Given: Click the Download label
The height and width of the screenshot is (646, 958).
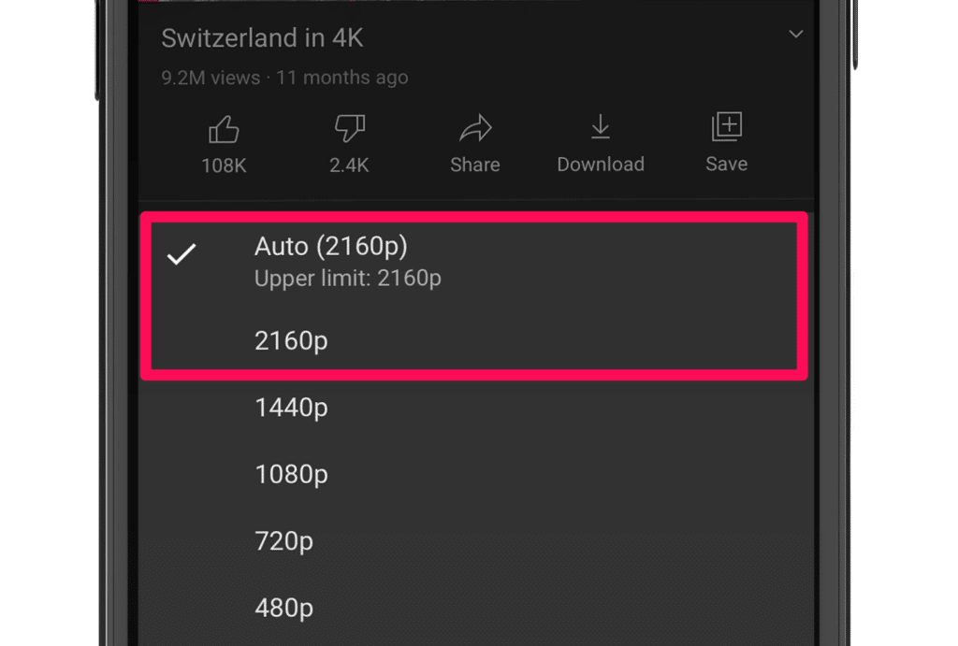Looking at the screenshot, I should point(601,165).
